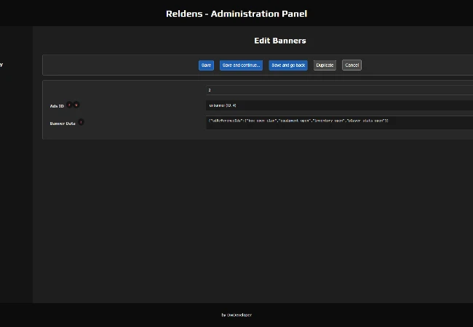This screenshot has height=327, width=473.
Task: Click Reldens - Administration Panel title
Action: (236, 14)
